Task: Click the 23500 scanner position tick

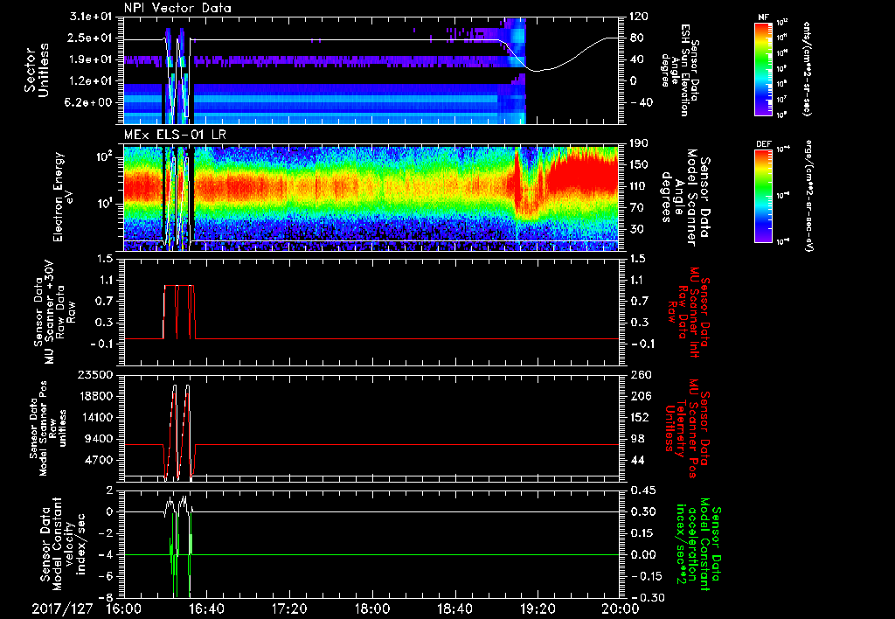Action: click(94, 374)
